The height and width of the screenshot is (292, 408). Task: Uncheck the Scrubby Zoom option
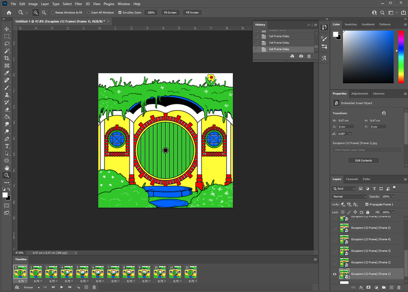point(120,12)
